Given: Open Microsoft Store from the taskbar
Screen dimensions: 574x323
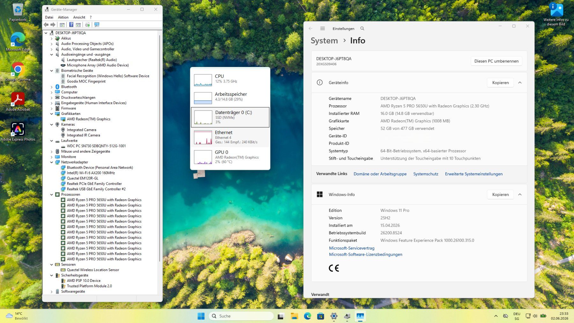Looking at the screenshot, I should pyautogui.click(x=320, y=316).
